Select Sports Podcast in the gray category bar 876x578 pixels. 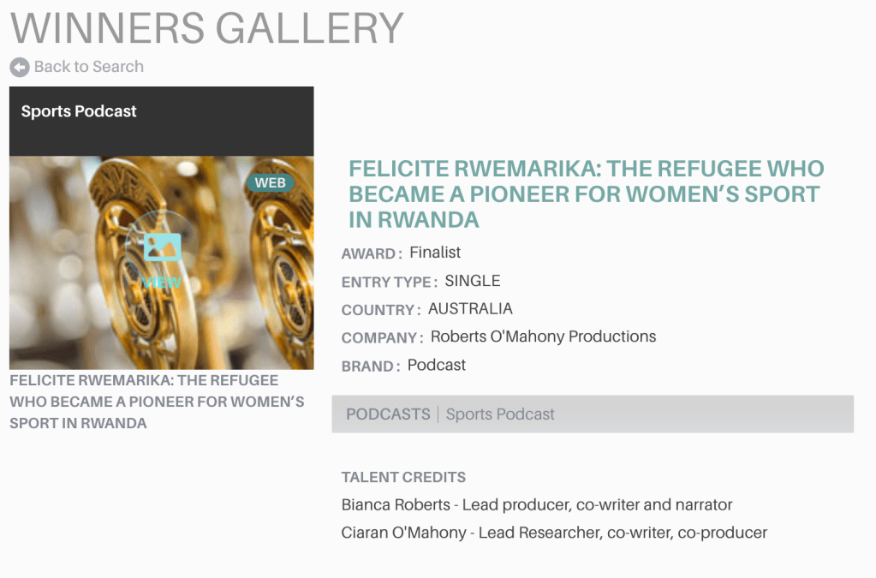500,414
